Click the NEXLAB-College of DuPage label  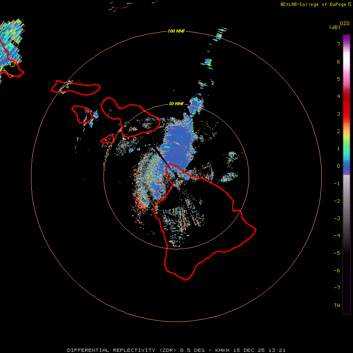315,4
